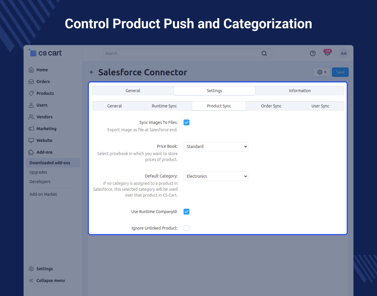Open Settings in the sidebar
The height and width of the screenshot is (296, 377).
(x=44, y=269)
